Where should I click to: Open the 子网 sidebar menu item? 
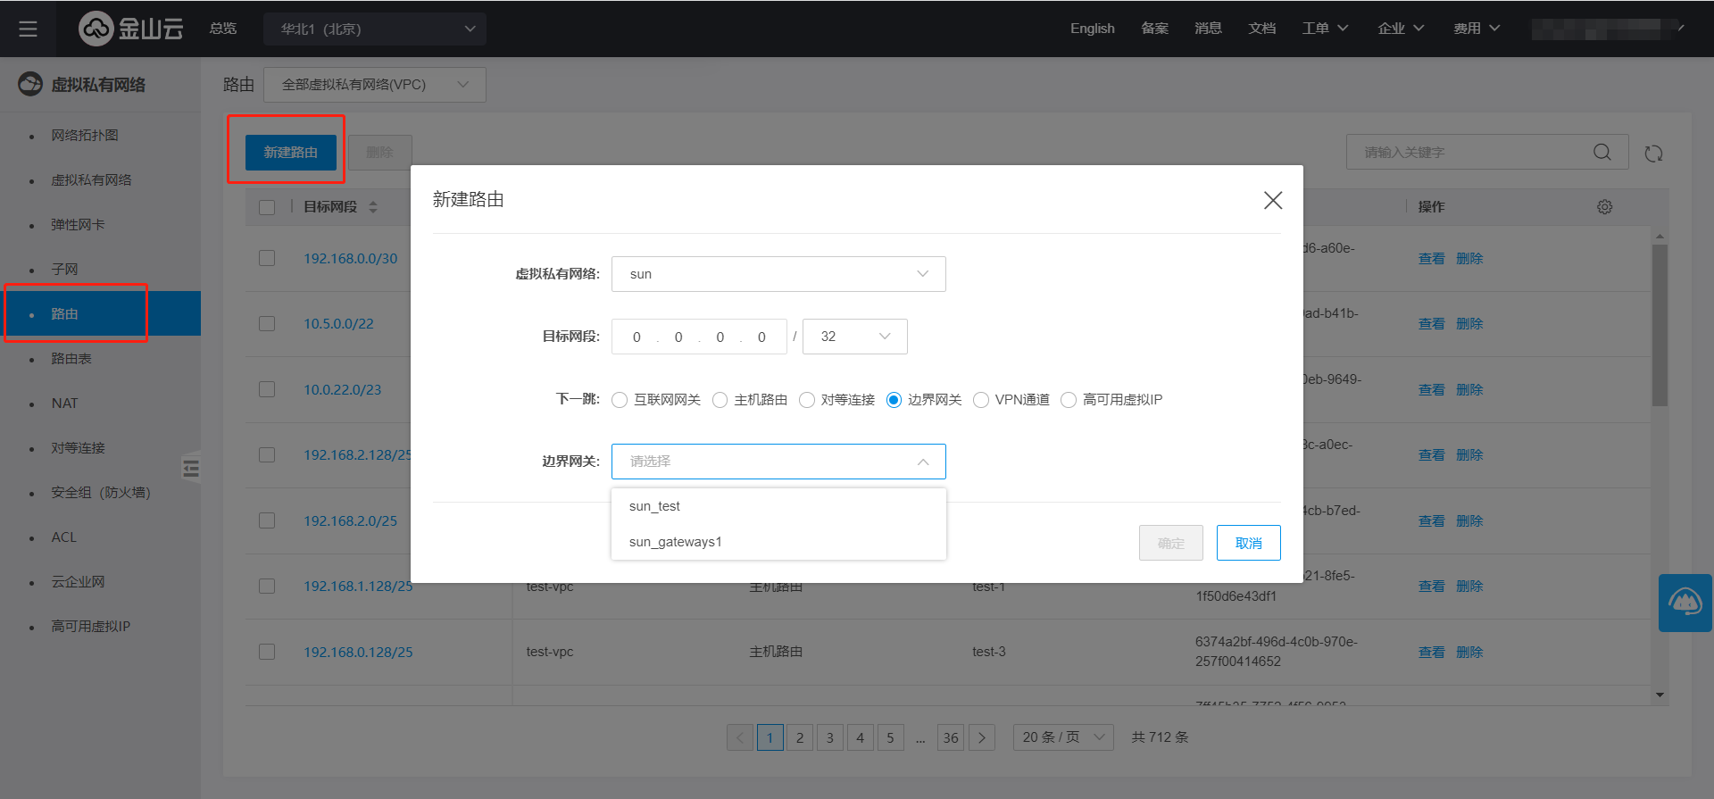[x=64, y=270]
